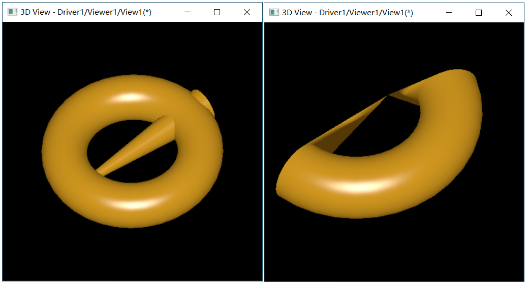528x286 pixels.
Task: Click the bright highlight on the half torus
Action: point(356,186)
